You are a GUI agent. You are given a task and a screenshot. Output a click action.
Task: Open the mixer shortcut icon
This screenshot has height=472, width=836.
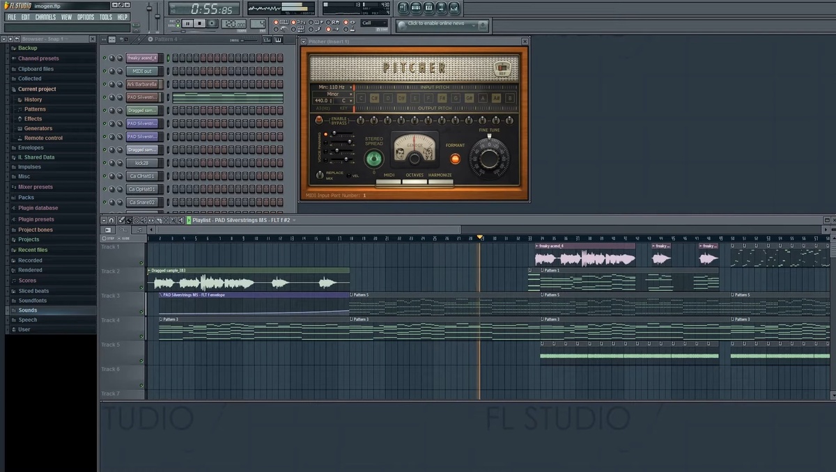[x=454, y=8]
